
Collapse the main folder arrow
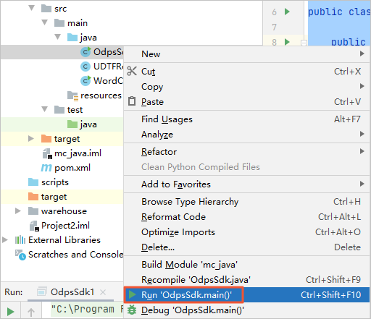pos(45,23)
